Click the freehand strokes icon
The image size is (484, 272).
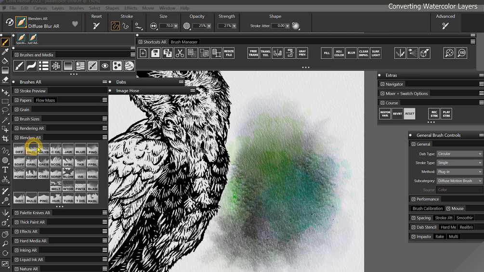click(115, 26)
